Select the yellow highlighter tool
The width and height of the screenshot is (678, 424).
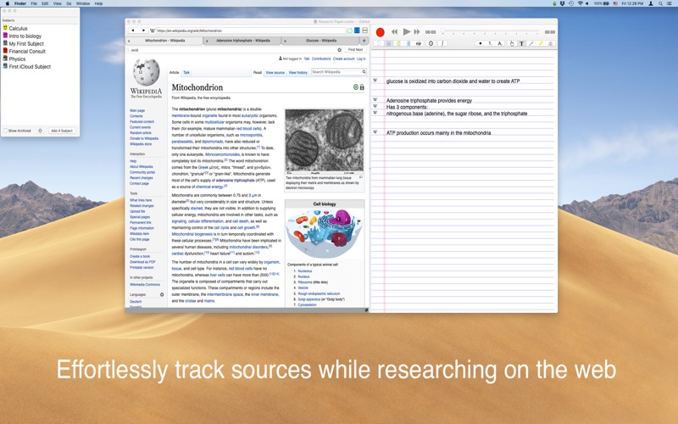pos(541,43)
